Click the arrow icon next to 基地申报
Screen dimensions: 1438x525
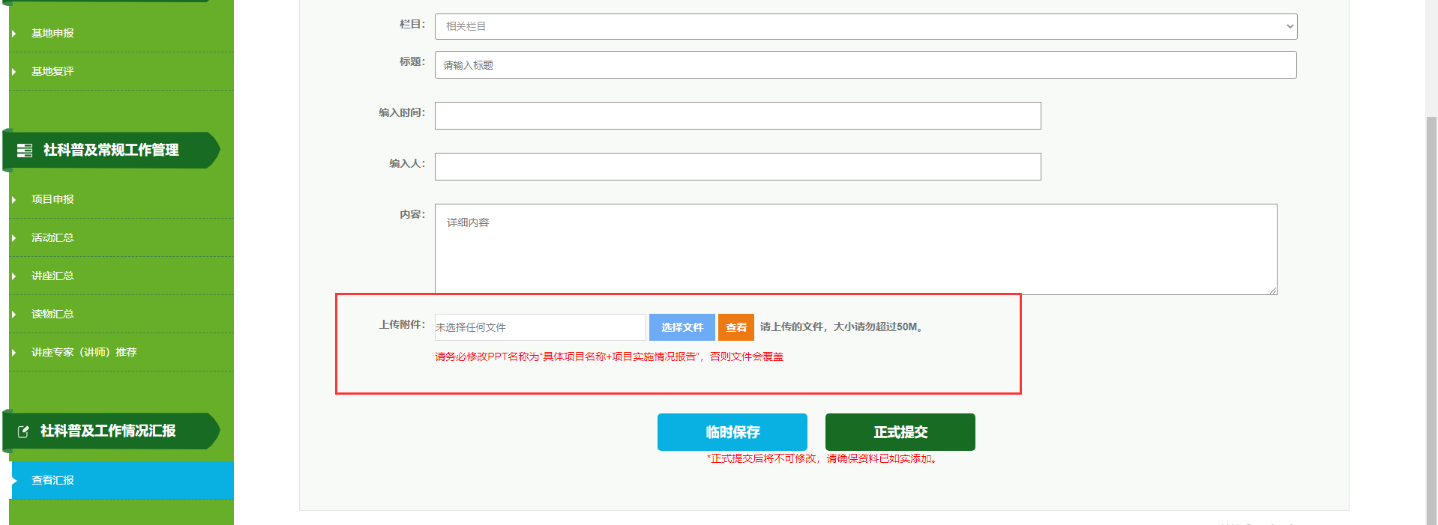pyautogui.click(x=13, y=34)
